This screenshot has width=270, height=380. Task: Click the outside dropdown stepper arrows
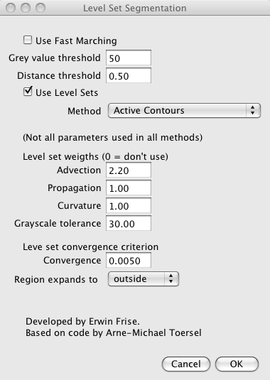pyautogui.click(x=171, y=279)
